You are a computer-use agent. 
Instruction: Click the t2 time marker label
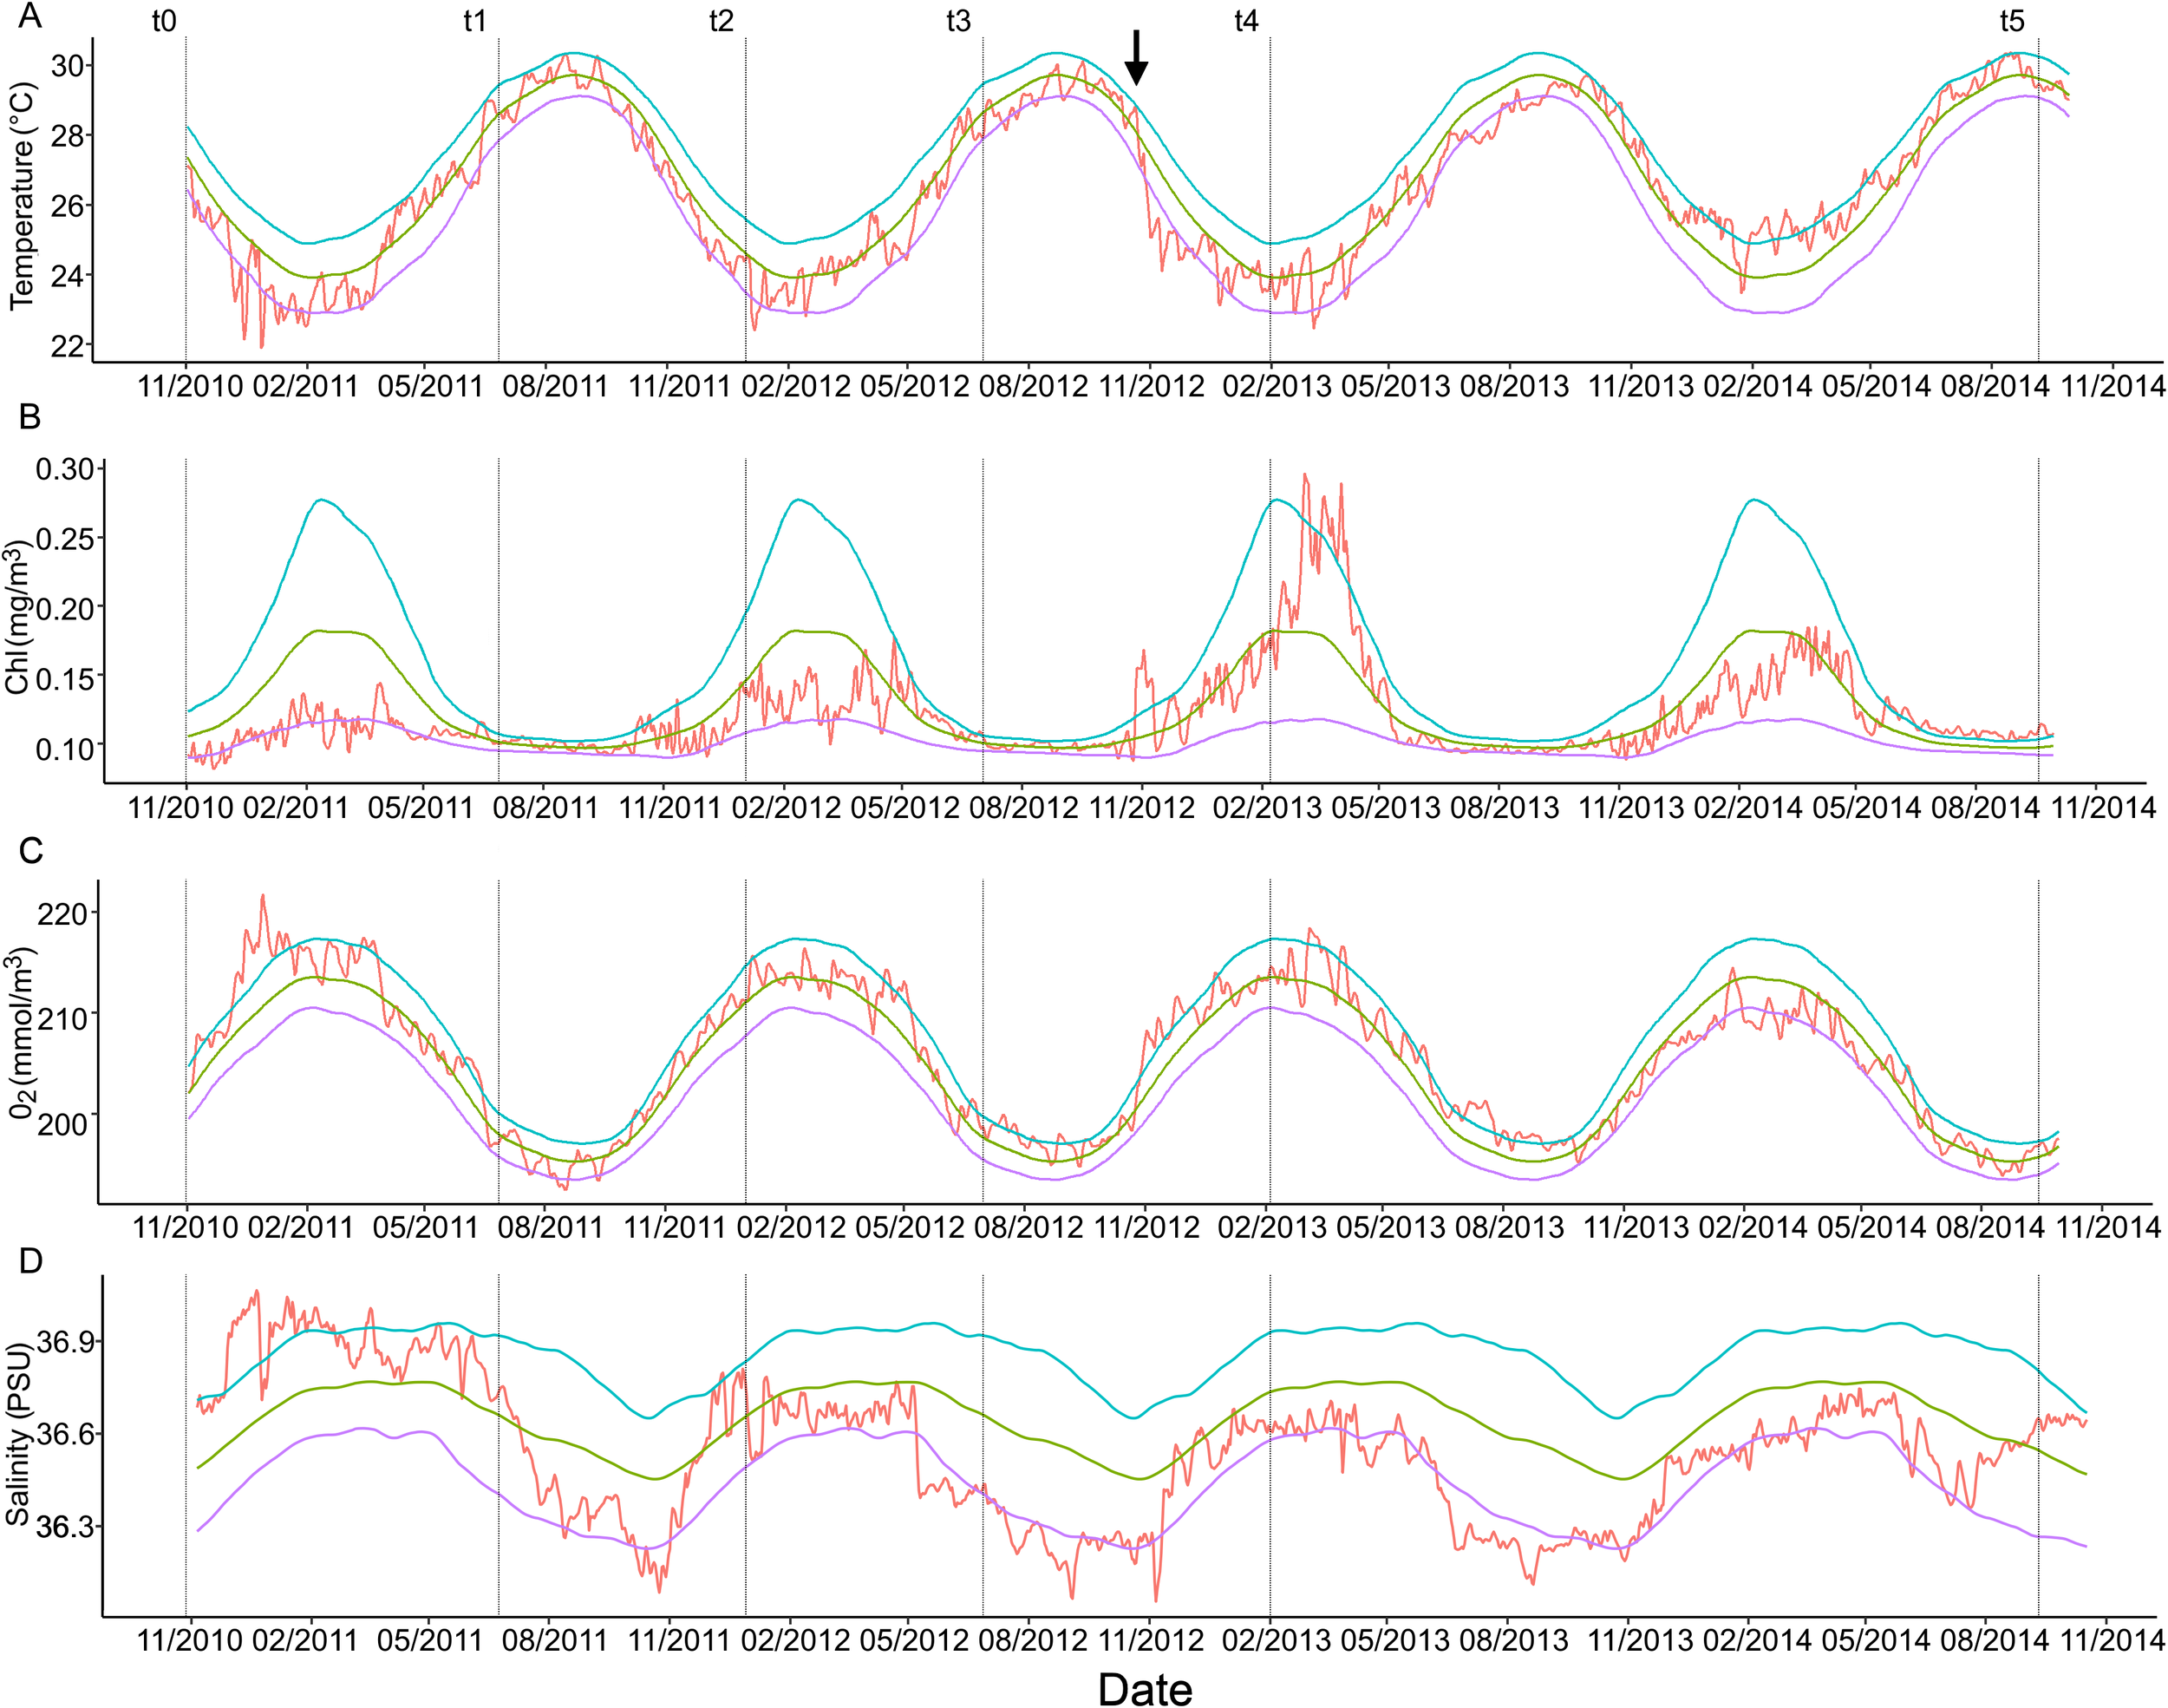(721, 21)
